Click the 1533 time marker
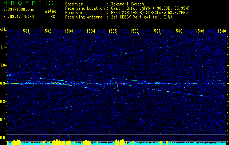The height and width of the screenshot is (145, 229). 69,31
